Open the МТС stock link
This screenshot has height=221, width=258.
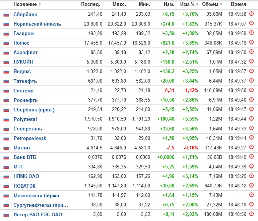(19, 167)
